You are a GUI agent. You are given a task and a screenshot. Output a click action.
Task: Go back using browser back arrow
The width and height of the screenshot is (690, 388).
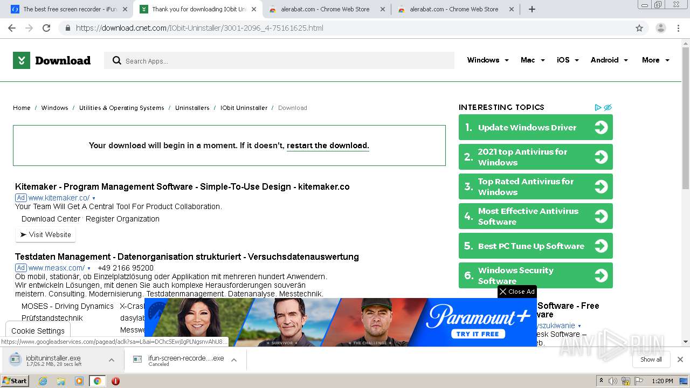click(11, 28)
